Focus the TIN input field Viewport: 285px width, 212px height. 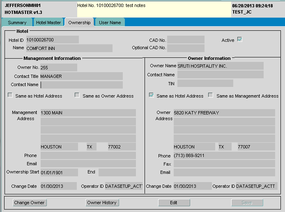(205, 84)
